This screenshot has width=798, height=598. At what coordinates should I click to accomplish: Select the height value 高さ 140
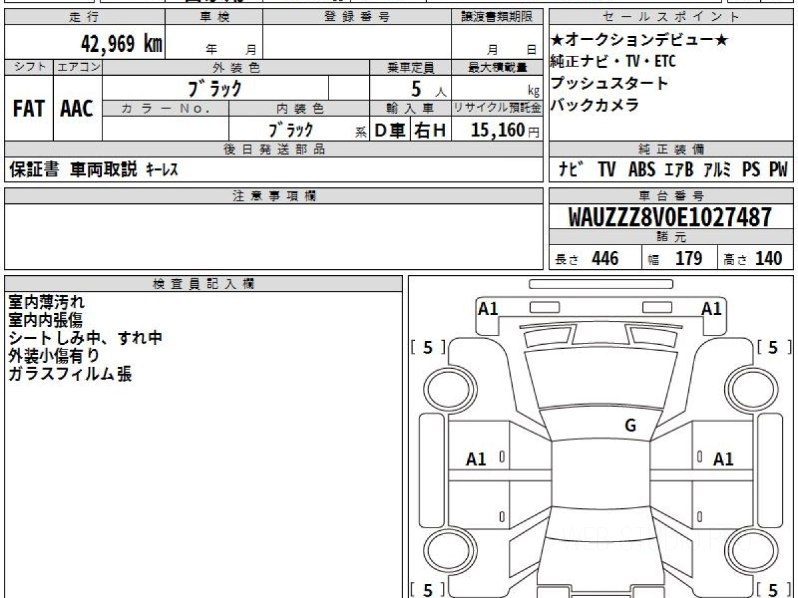pyautogui.click(x=753, y=258)
